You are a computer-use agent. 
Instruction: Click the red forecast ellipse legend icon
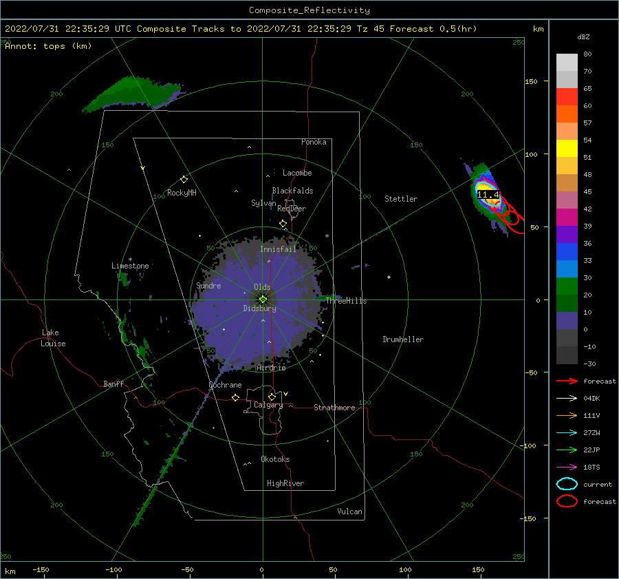[567, 501]
